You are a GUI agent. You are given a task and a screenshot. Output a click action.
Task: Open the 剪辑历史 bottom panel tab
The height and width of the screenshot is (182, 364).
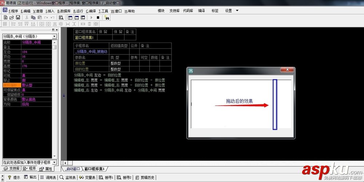point(145,177)
